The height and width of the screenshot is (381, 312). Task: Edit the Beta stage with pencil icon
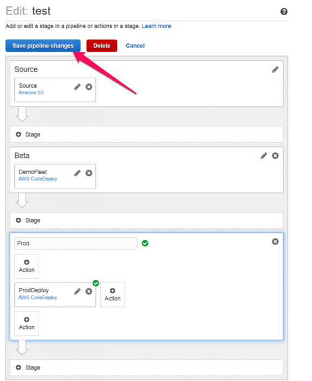[x=264, y=156]
